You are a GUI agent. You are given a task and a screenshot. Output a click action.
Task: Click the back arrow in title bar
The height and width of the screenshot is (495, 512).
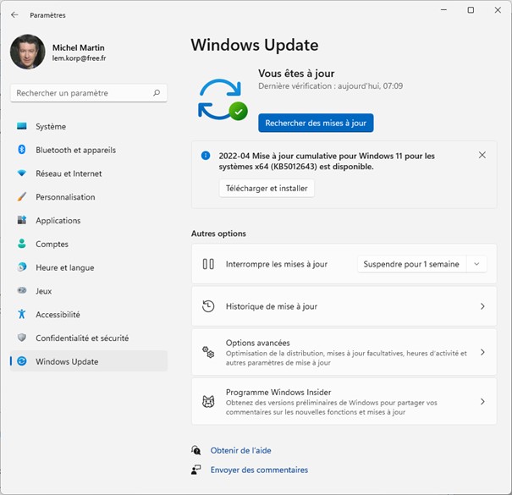14,14
